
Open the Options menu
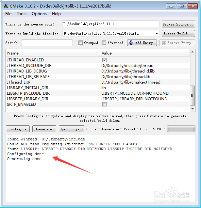(x=39, y=14)
